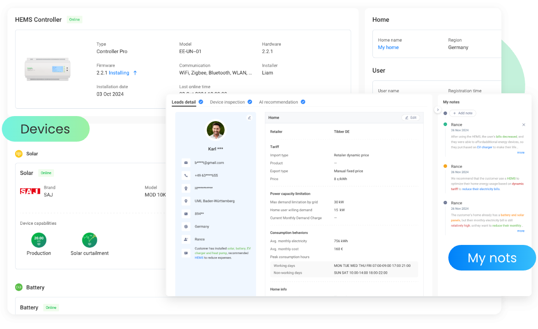Click the checkmark badge beside AI recommendation
This screenshot has height=329, width=538.
click(x=303, y=102)
